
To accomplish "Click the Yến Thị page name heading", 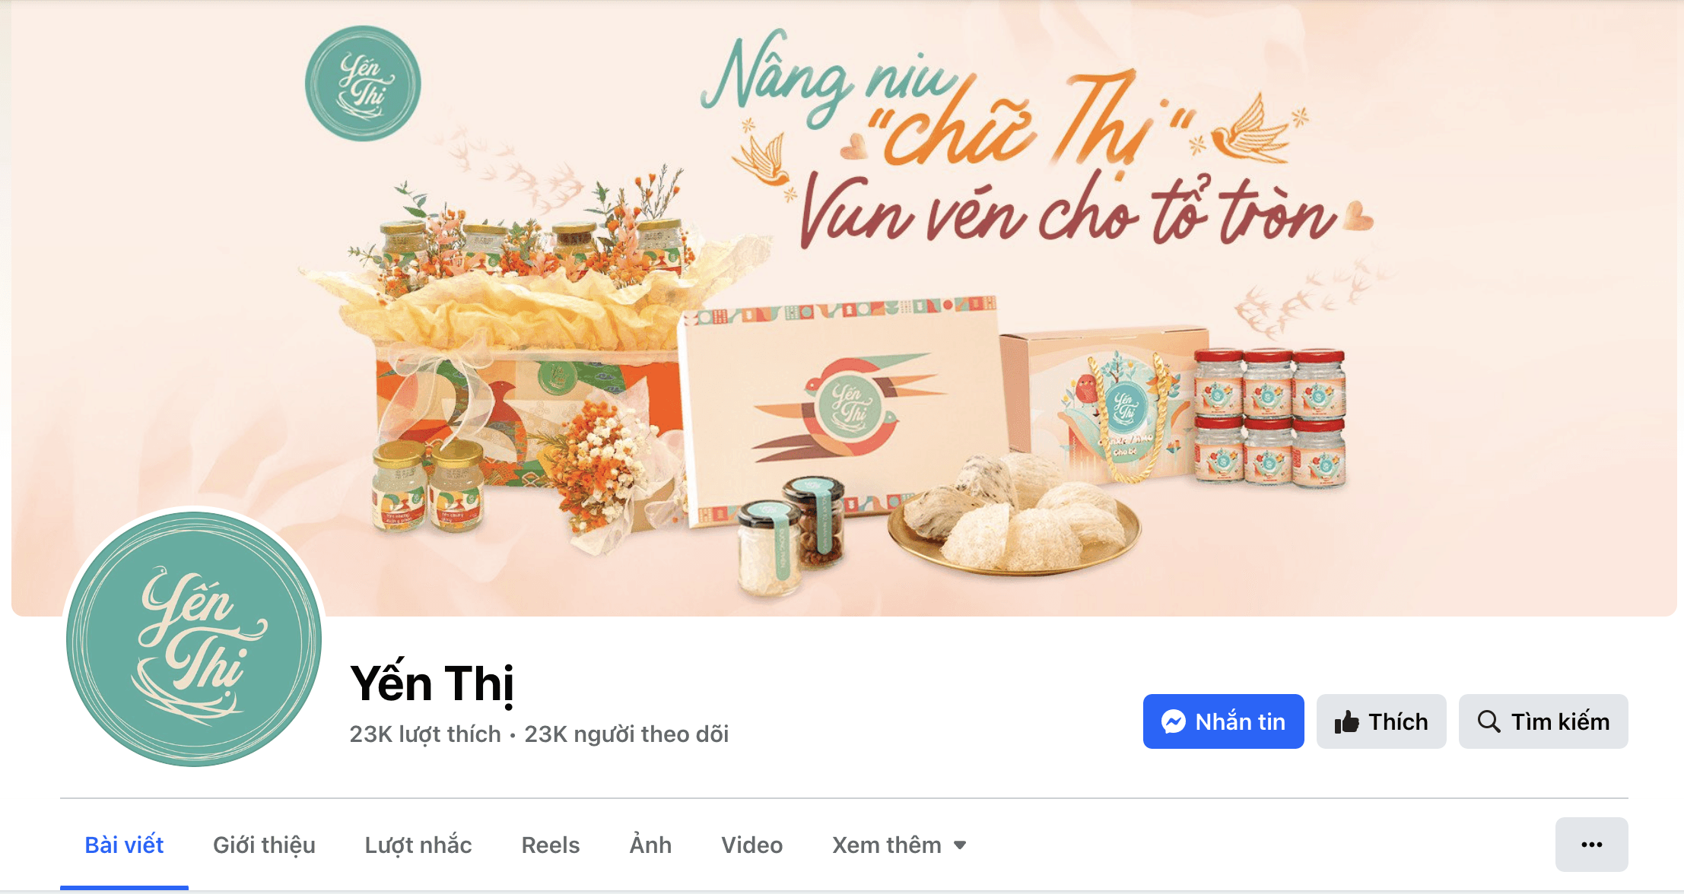I will coord(432,683).
